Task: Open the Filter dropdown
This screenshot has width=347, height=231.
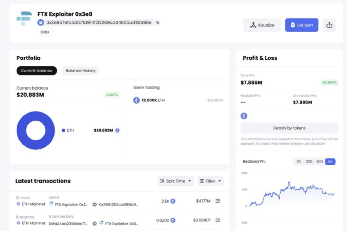Action: [211, 181]
